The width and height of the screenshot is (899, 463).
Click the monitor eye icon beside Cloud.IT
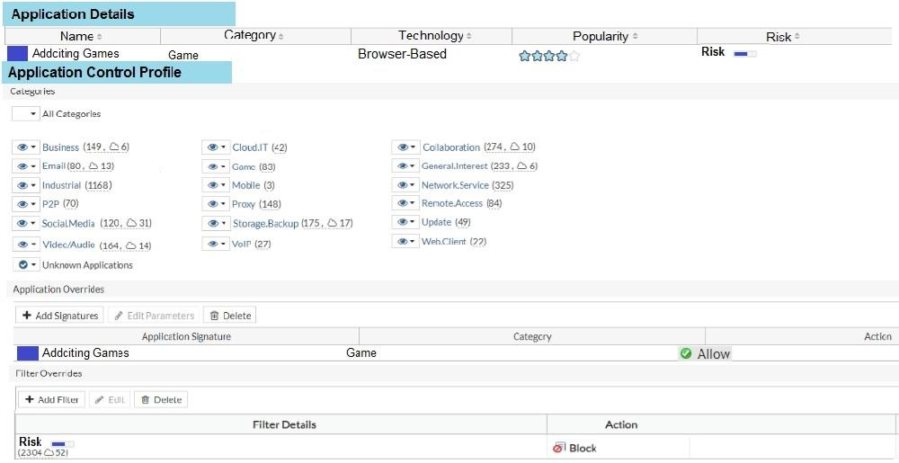pos(212,147)
